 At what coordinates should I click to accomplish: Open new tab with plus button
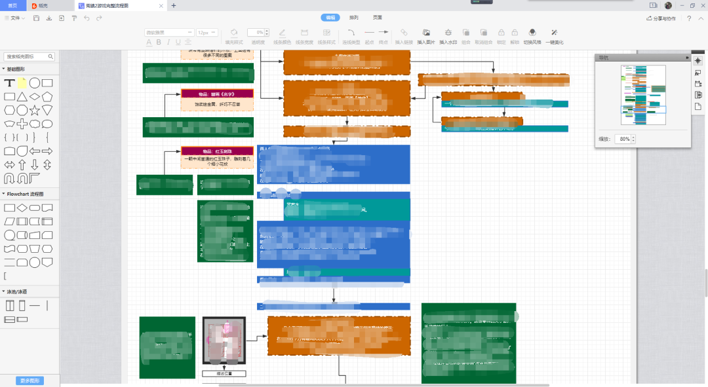(x=173, y=6)
